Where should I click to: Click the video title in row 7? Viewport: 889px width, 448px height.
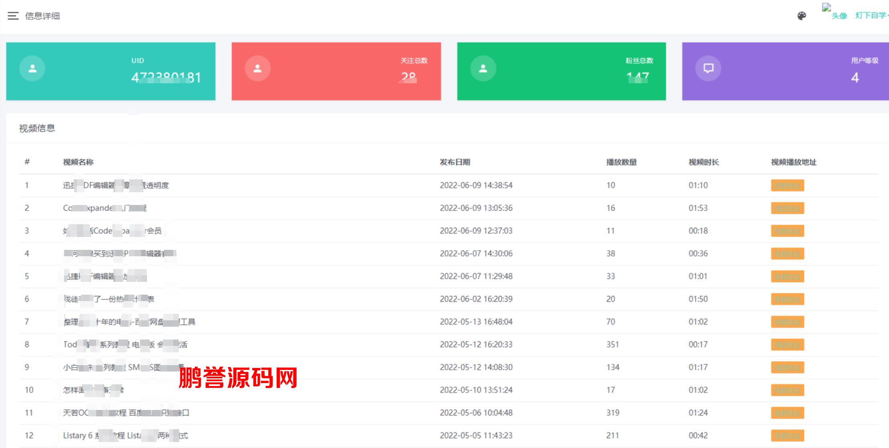click(x=128, y=321)
